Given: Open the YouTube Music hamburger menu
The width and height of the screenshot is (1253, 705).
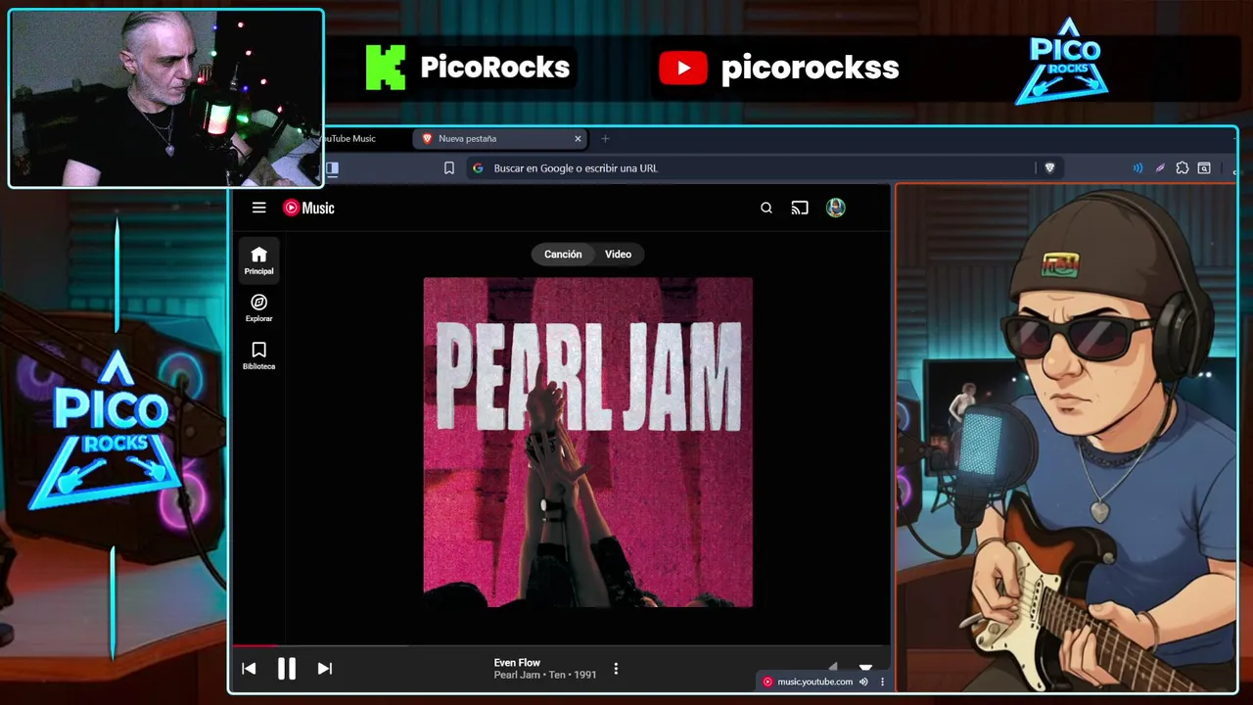Looking at the screenshot, I should pos(258,208).
